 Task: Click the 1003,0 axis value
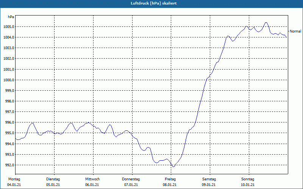point(9,48)
